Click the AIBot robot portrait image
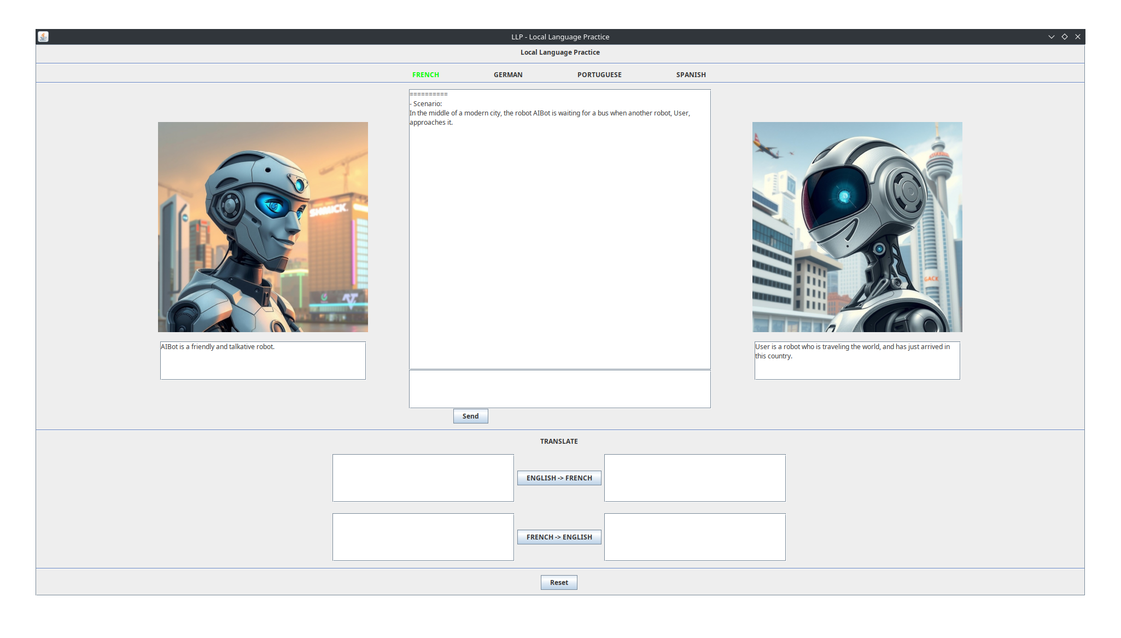1121x638 pixels. pyautogui.click(x=262, y=227)
